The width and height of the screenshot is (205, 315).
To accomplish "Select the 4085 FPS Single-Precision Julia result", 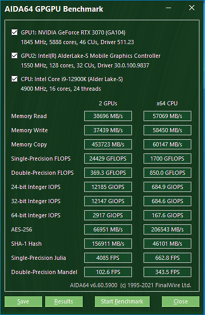I will pos(108,258).
